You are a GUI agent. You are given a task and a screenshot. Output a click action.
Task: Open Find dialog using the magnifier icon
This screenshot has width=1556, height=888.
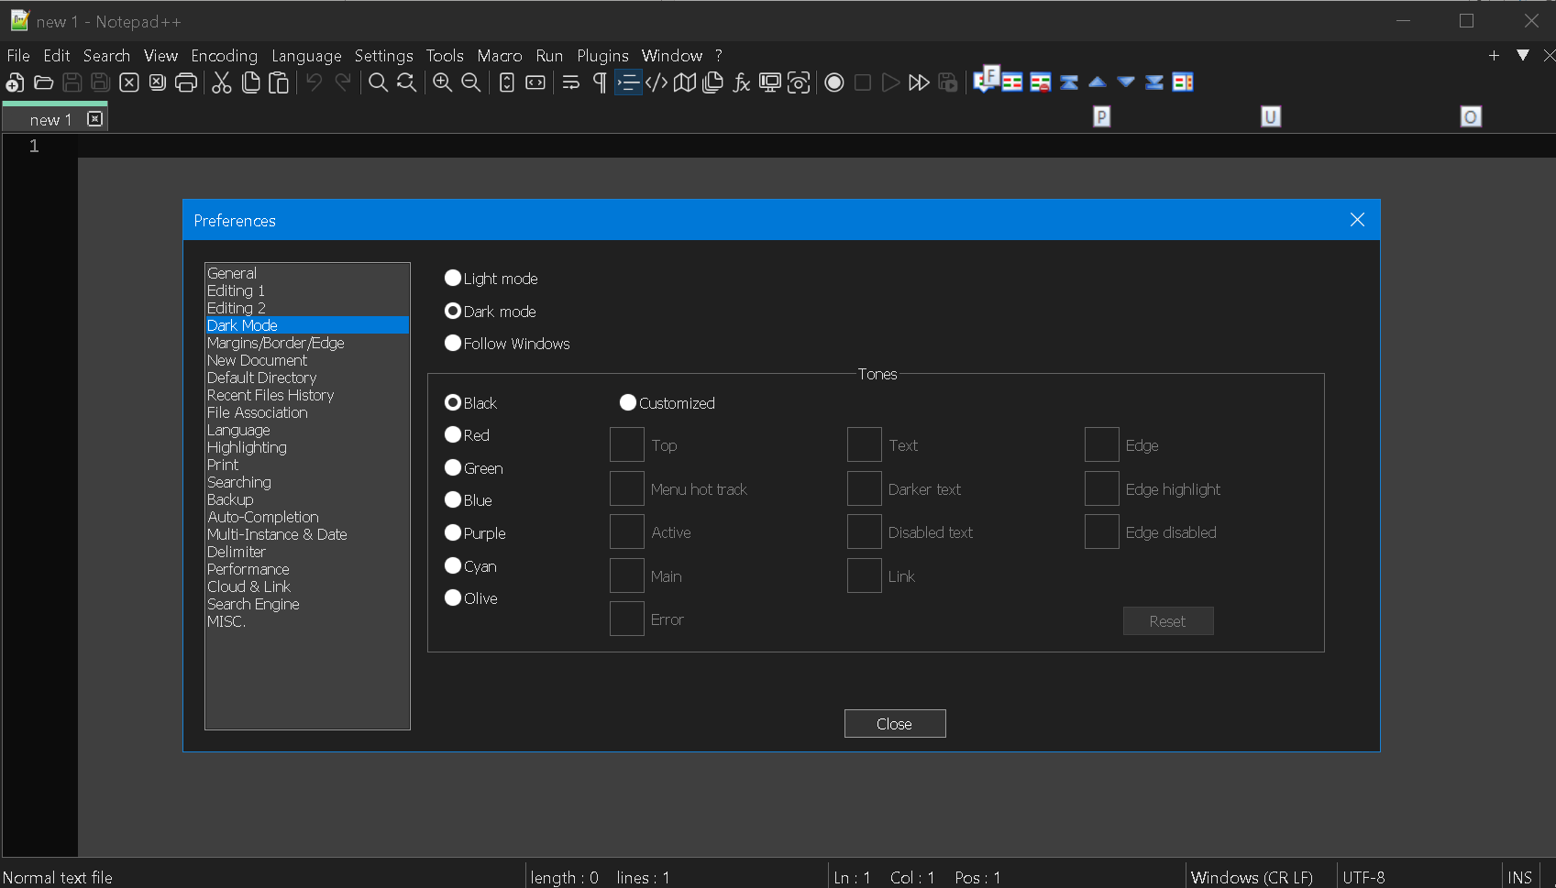pos(378,82)
